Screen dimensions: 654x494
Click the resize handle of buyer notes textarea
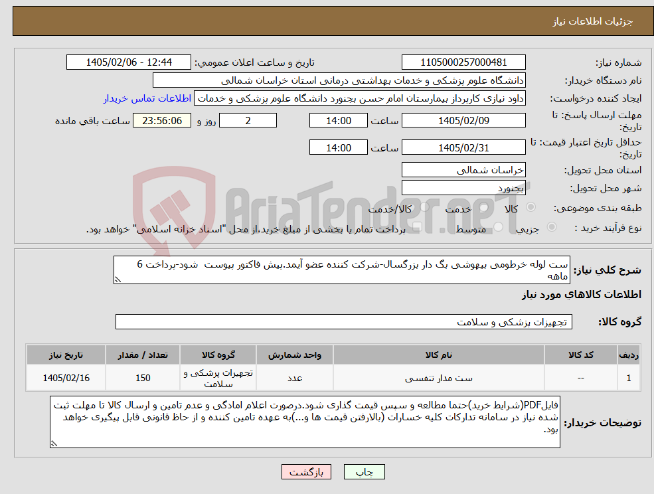click(54, 444)
